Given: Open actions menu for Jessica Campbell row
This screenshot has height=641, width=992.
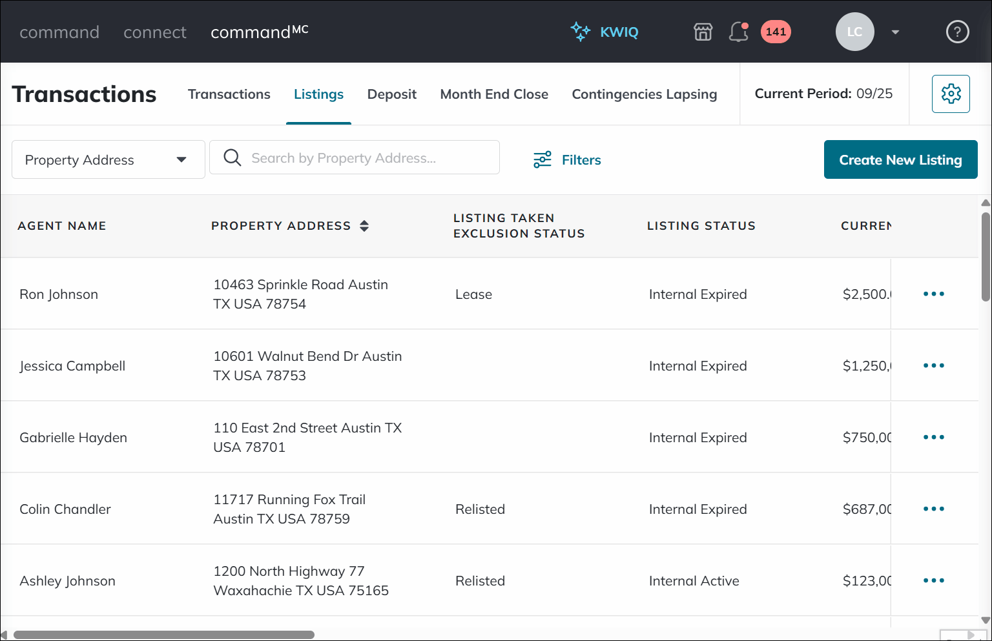Looking at the screenshot, I should point(934,365).
